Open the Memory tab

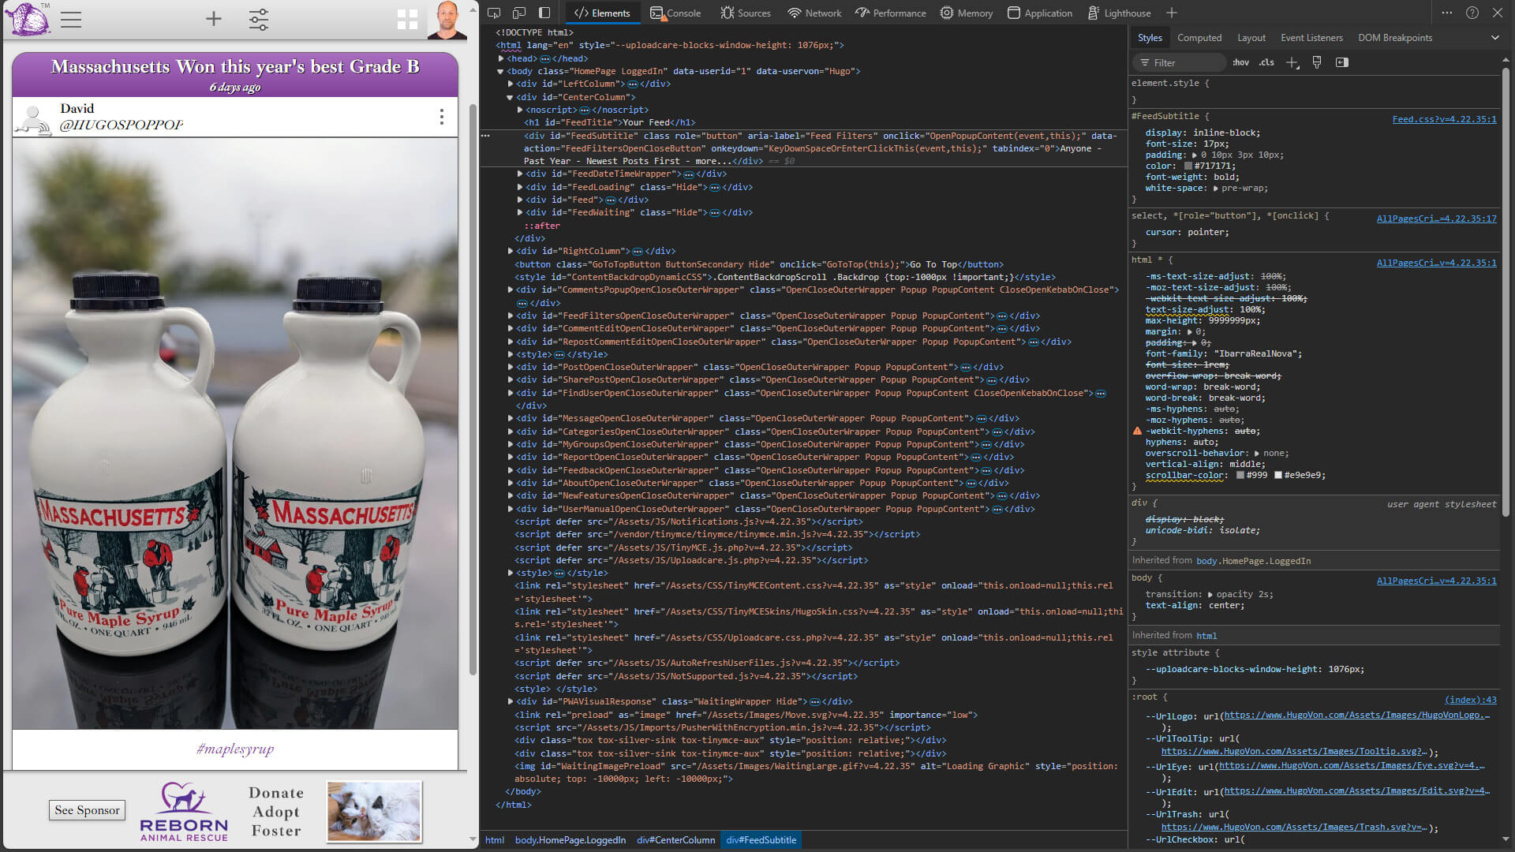(x=967, y=13)
